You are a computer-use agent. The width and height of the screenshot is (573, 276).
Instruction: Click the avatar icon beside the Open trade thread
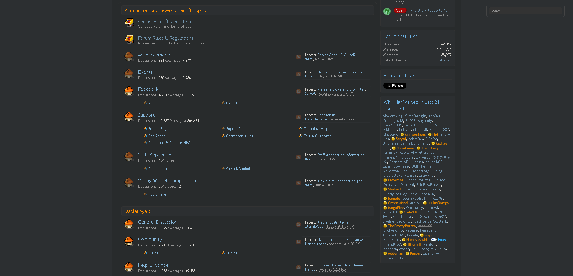pos(387,11)
